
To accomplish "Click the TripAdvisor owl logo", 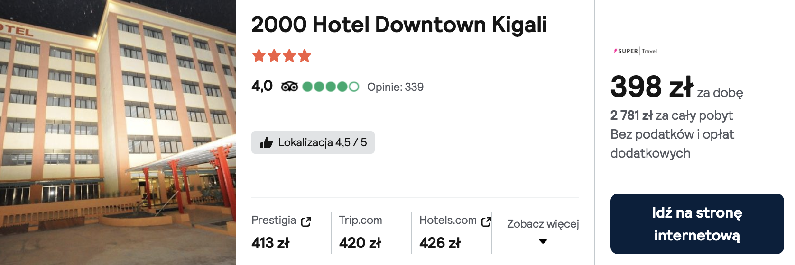I will click(x=289, y=87).
